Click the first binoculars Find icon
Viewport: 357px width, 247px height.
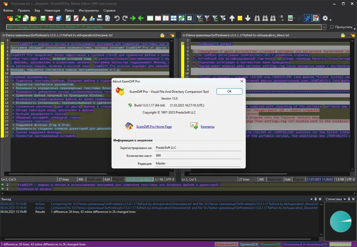click(257, 18)
